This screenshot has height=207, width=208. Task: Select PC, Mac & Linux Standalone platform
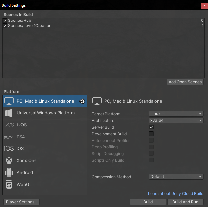click(45, 101)
